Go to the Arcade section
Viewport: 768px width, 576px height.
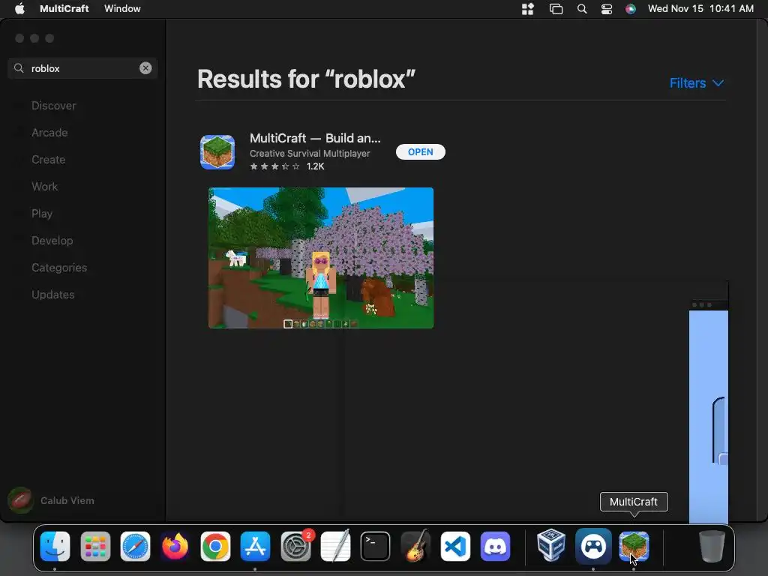click(49, 133)
